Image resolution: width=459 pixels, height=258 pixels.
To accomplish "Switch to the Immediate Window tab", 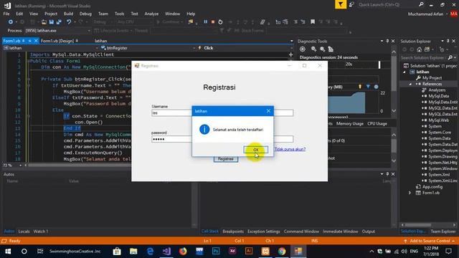I will [x=340, y=231].
